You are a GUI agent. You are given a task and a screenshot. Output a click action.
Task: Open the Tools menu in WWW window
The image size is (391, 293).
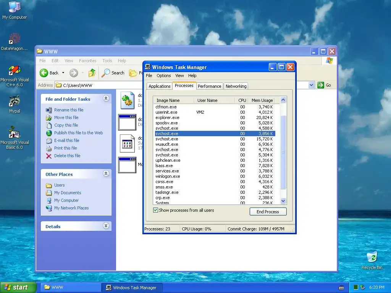click(107, 61)
